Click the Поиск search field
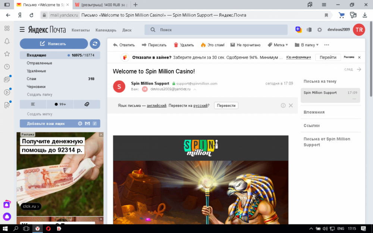The width and height of the screenshot is (373, 233). pos(220,30)
